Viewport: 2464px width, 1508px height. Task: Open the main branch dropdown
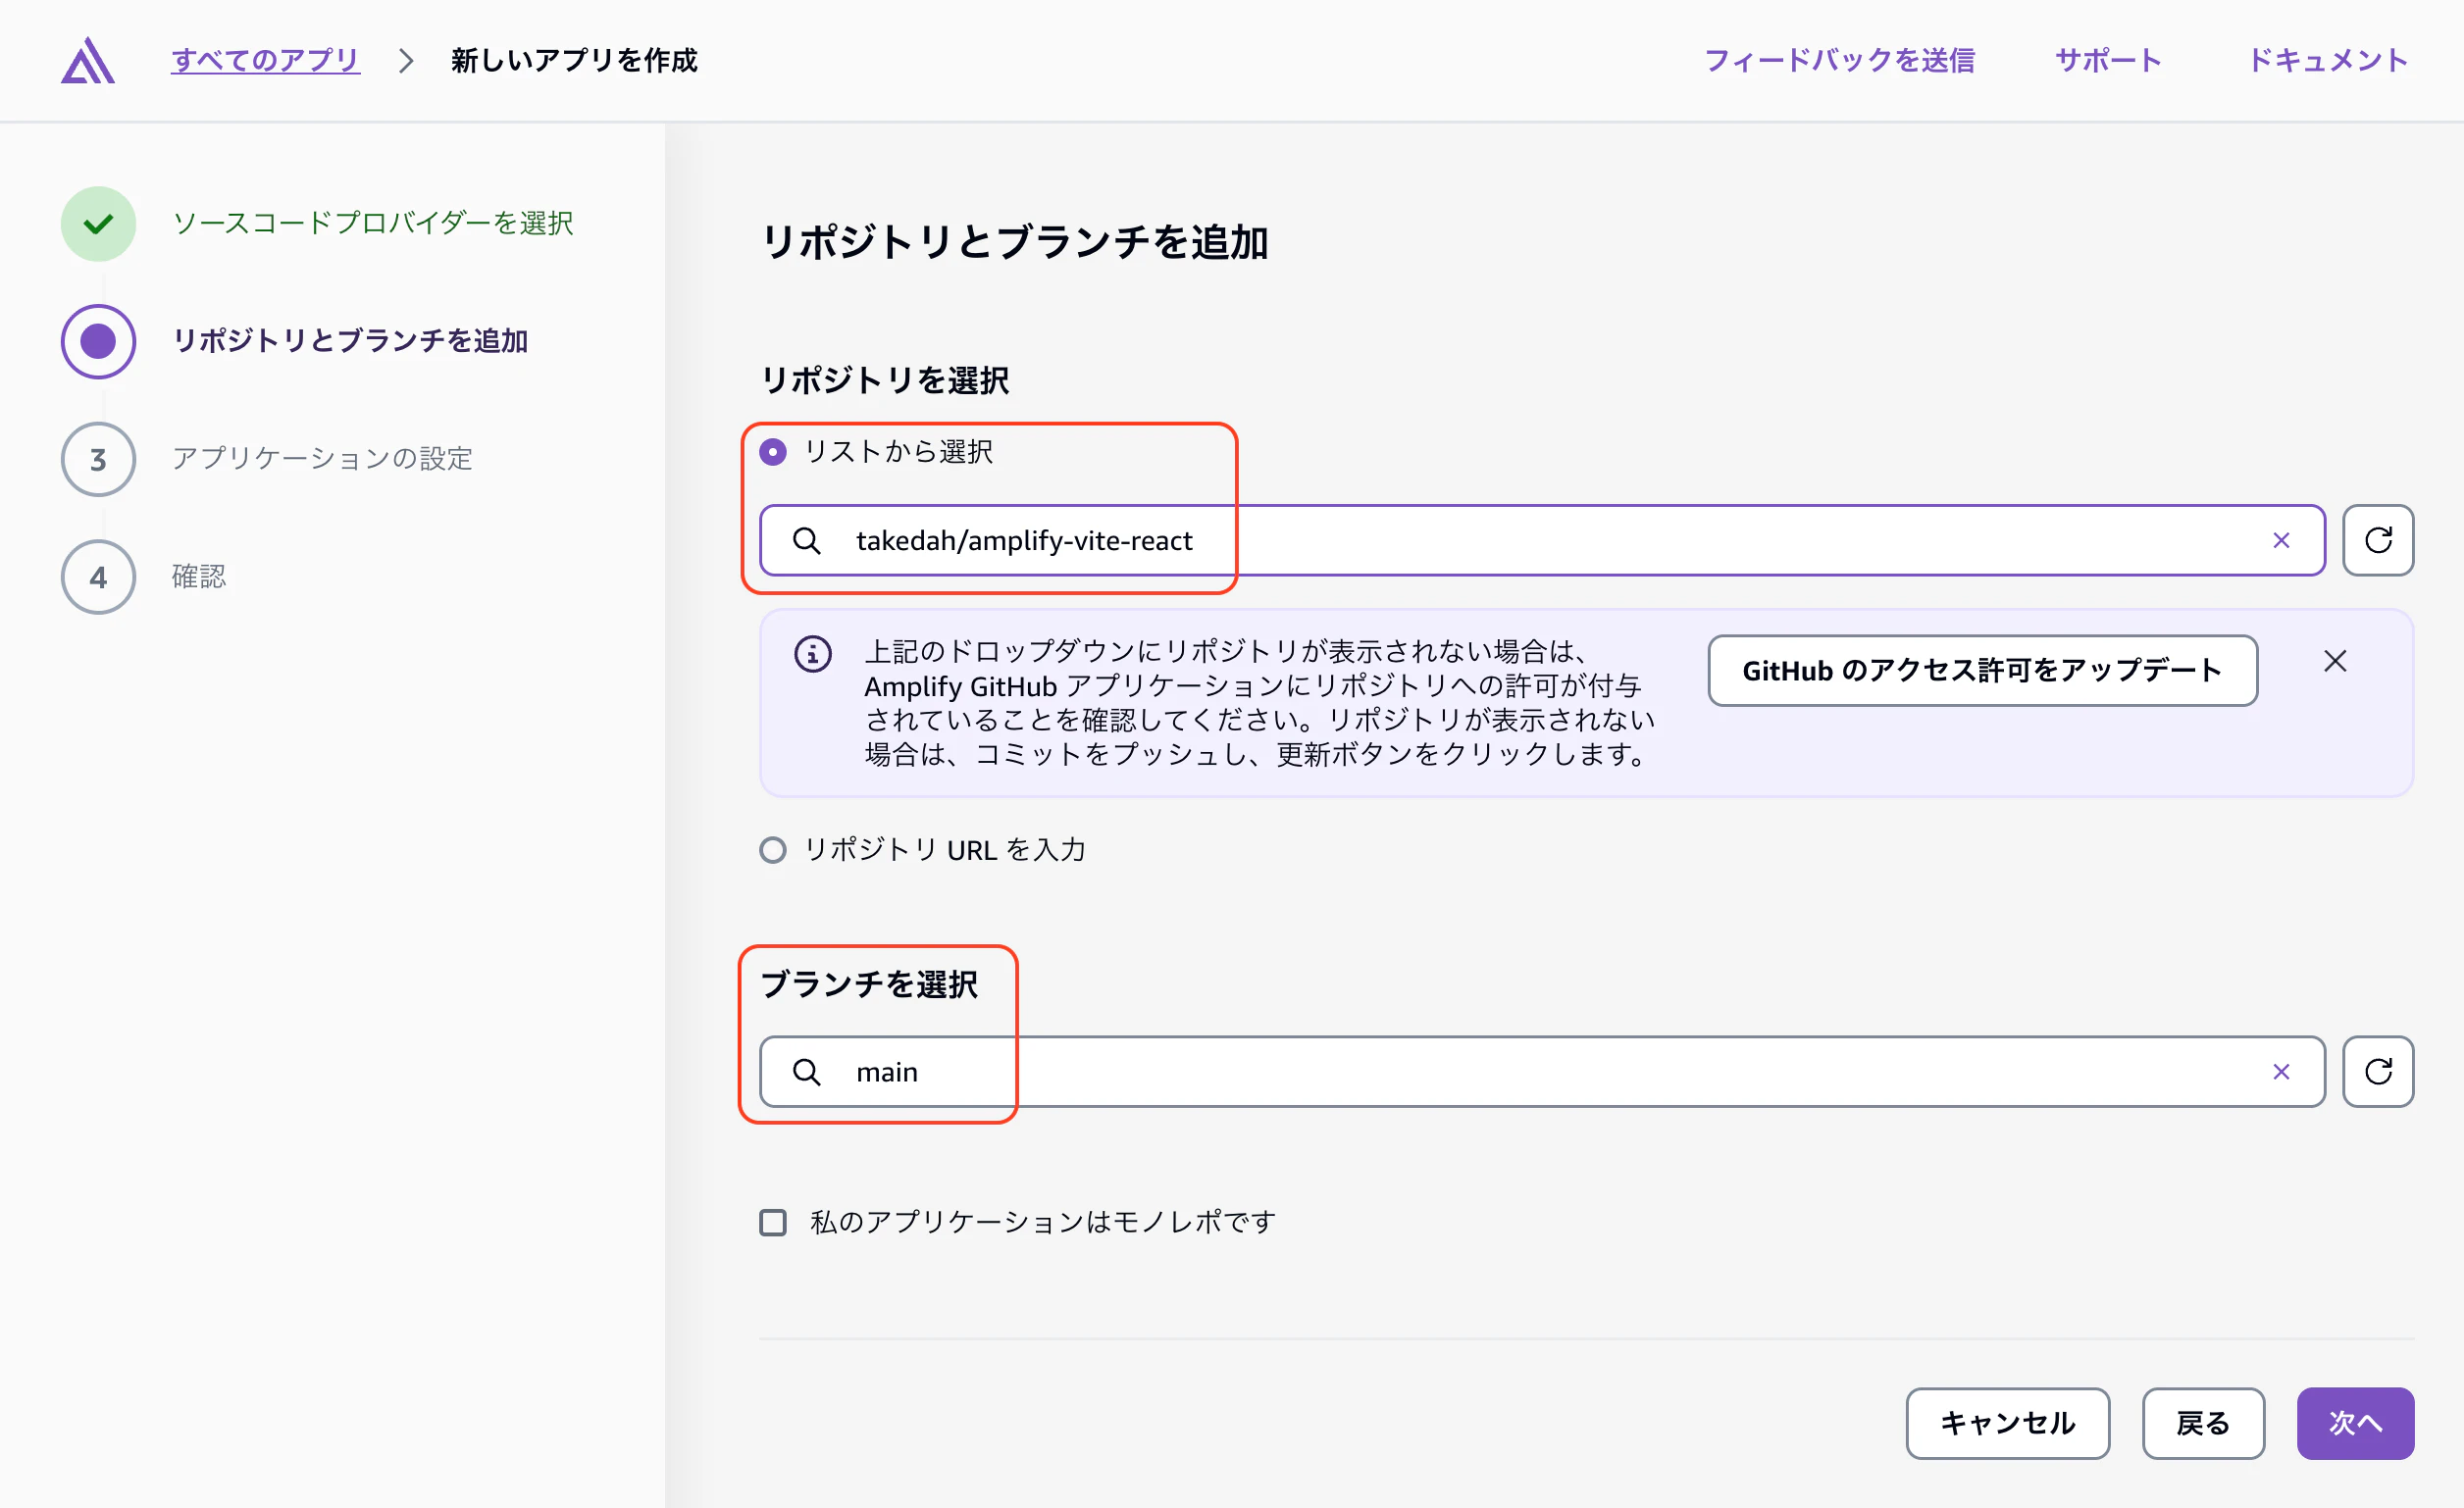pos(1542,1073)
